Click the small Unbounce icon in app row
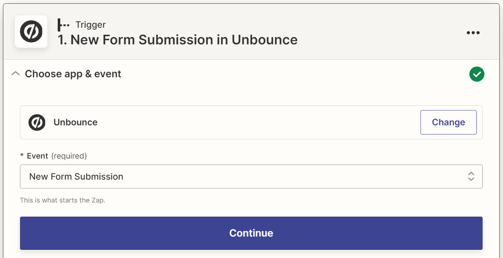 pos(37,122)
